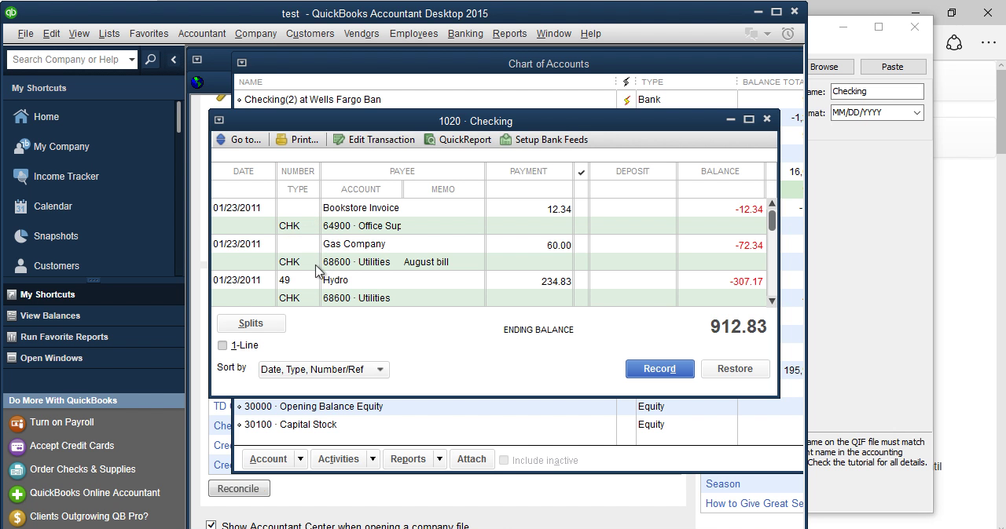1006x529 pixels.
Task: Click the reminders clock icon
Action: click(788, 34)
